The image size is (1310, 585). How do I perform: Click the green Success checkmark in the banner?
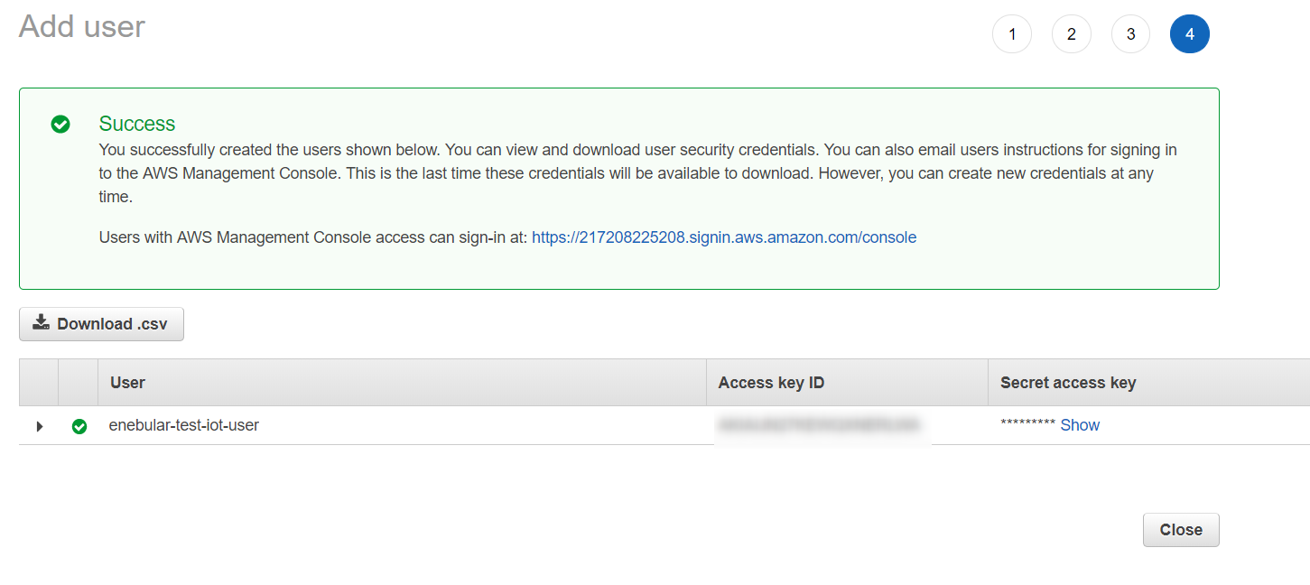coord(60,125)
